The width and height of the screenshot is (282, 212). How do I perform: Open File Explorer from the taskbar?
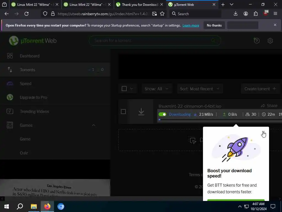click(34, 206)
